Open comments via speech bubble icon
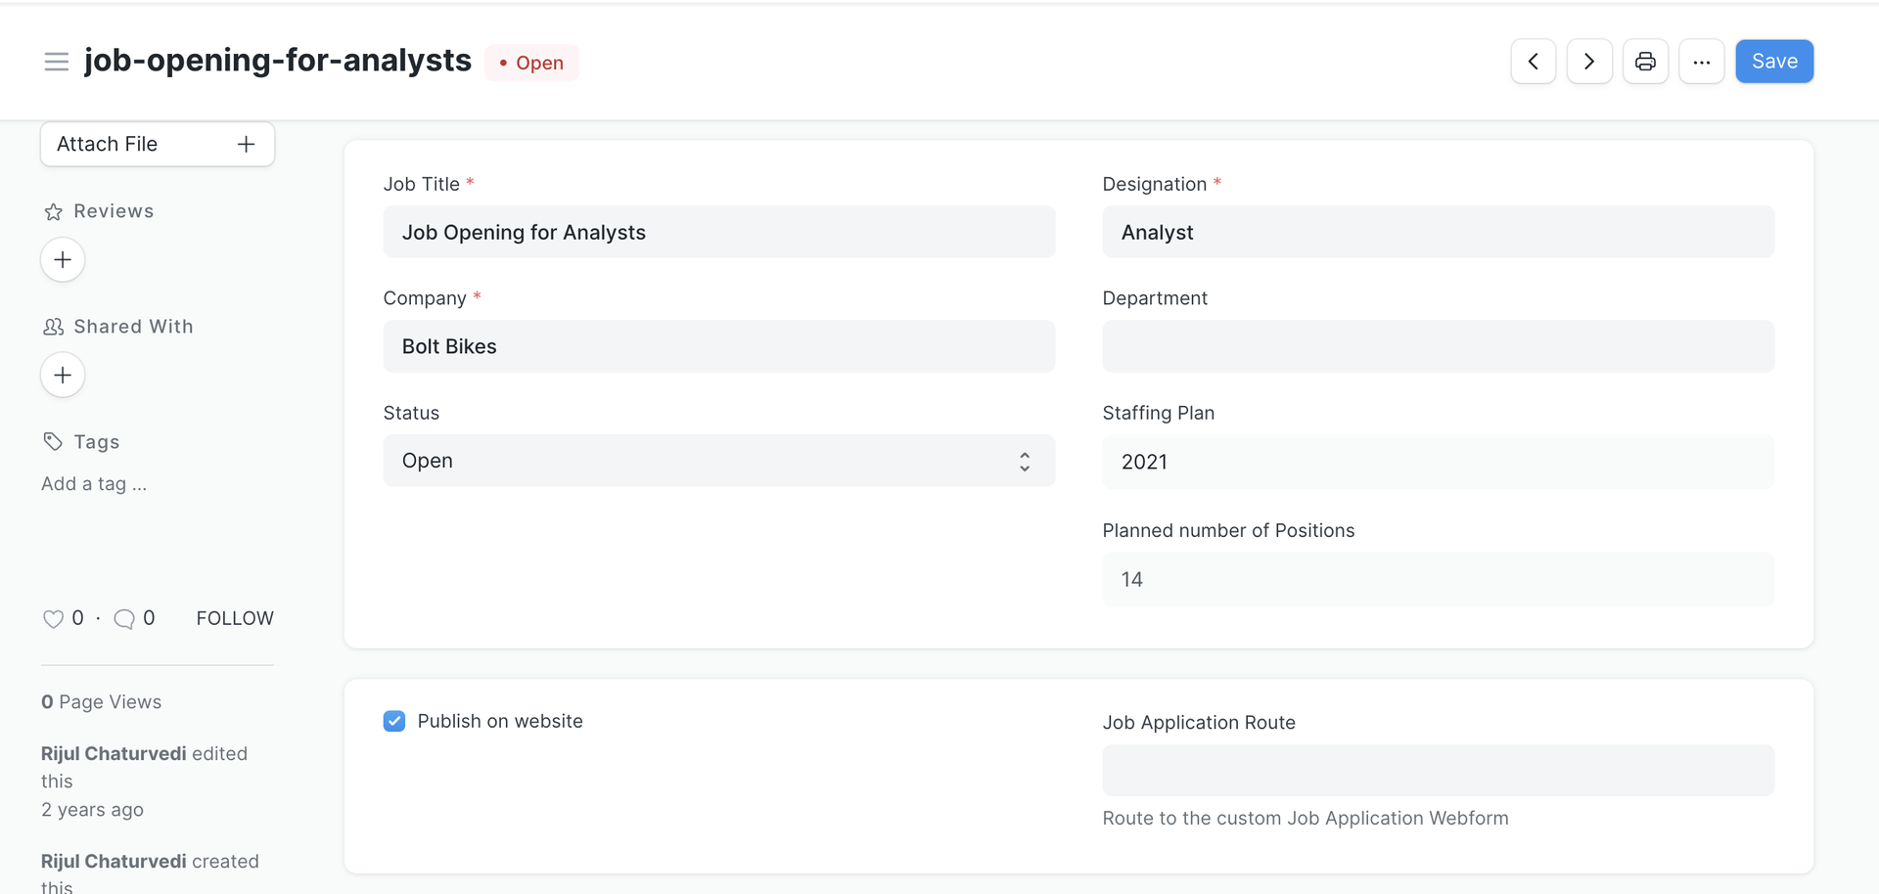This screenshot has height=894, width=1879. 124,619
